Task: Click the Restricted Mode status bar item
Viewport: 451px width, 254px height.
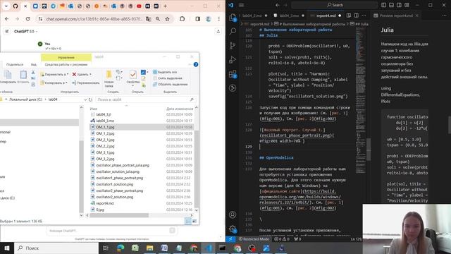Action: [x=254, y=239]
